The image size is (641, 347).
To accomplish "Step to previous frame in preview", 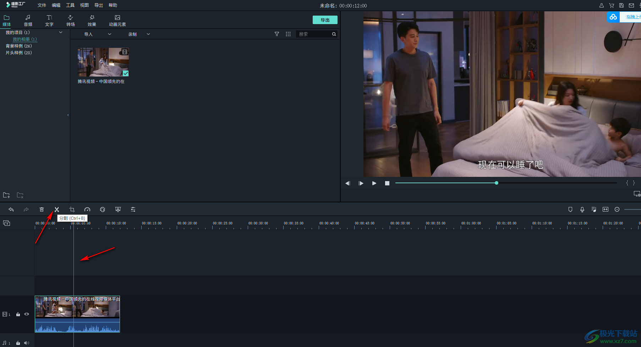I will tap(348, 183).
